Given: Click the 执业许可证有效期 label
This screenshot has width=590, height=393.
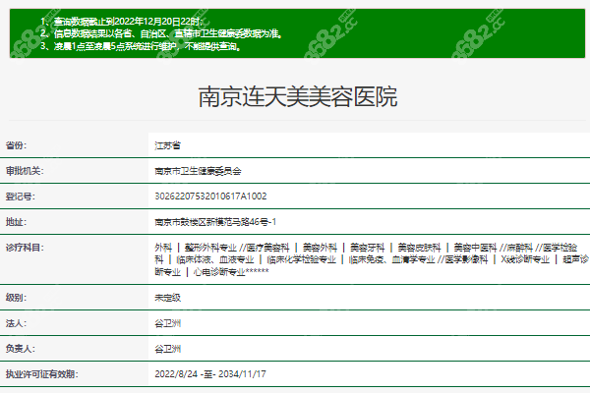Looking at the screenshot, I should point(41,374).
